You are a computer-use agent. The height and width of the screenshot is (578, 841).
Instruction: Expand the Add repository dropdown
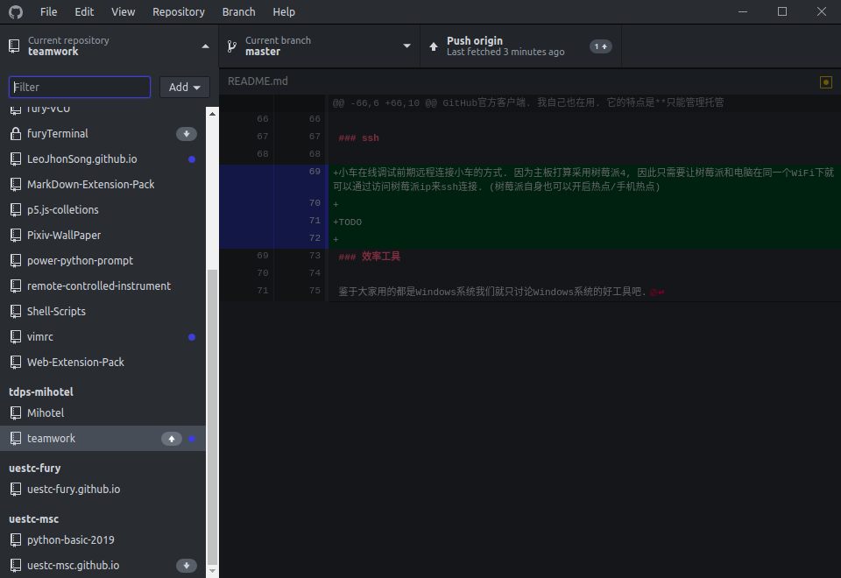[184, 87]
